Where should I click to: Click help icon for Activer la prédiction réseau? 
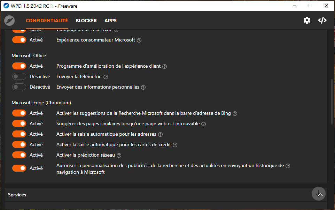(119, 155)
